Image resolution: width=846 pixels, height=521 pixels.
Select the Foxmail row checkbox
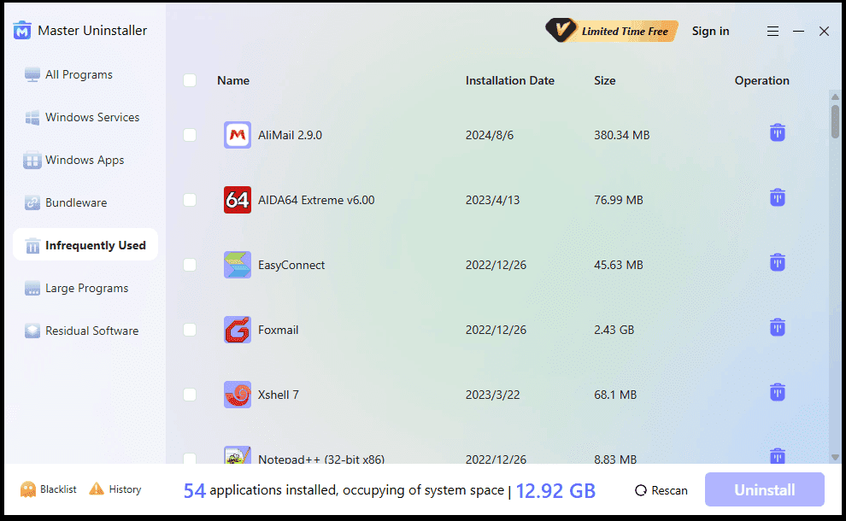pos(190,330)
